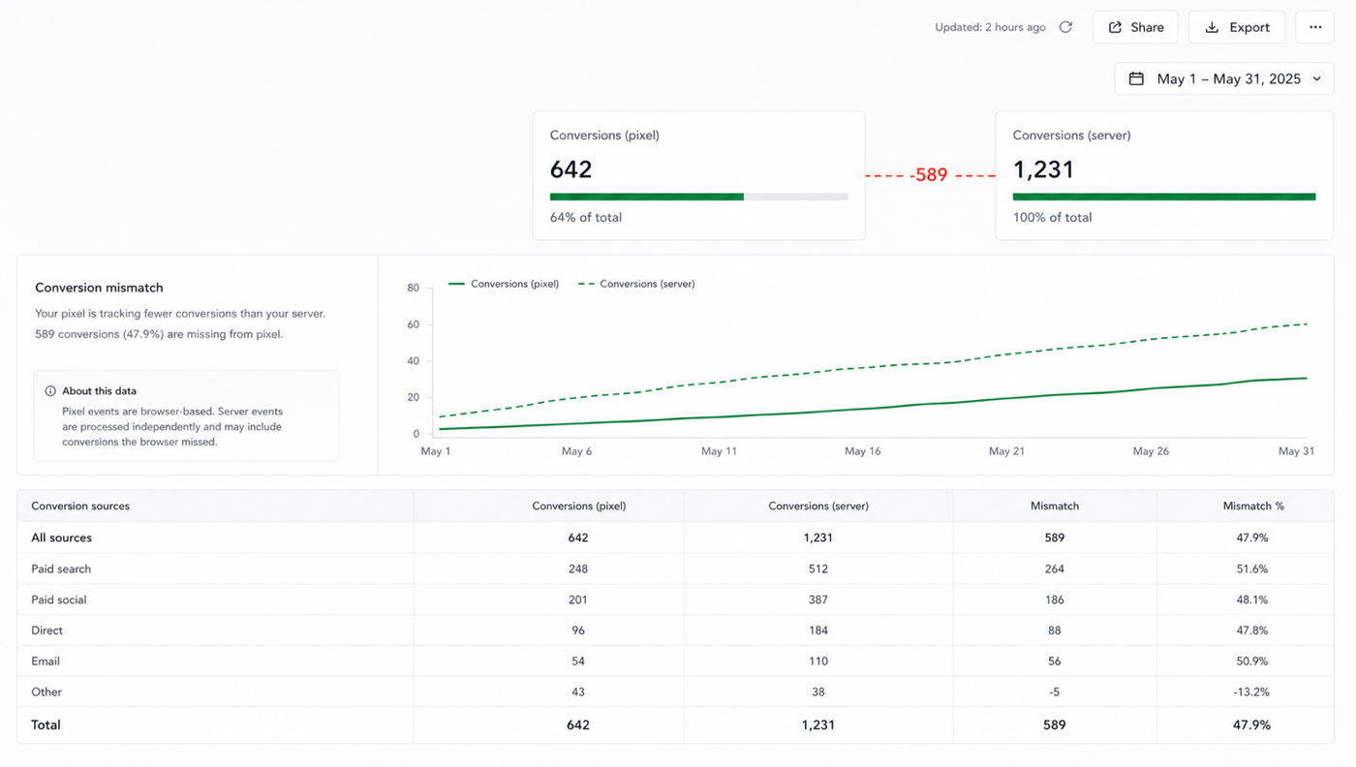
Task: Share this conversion report
Action: tap(1136, 27)
